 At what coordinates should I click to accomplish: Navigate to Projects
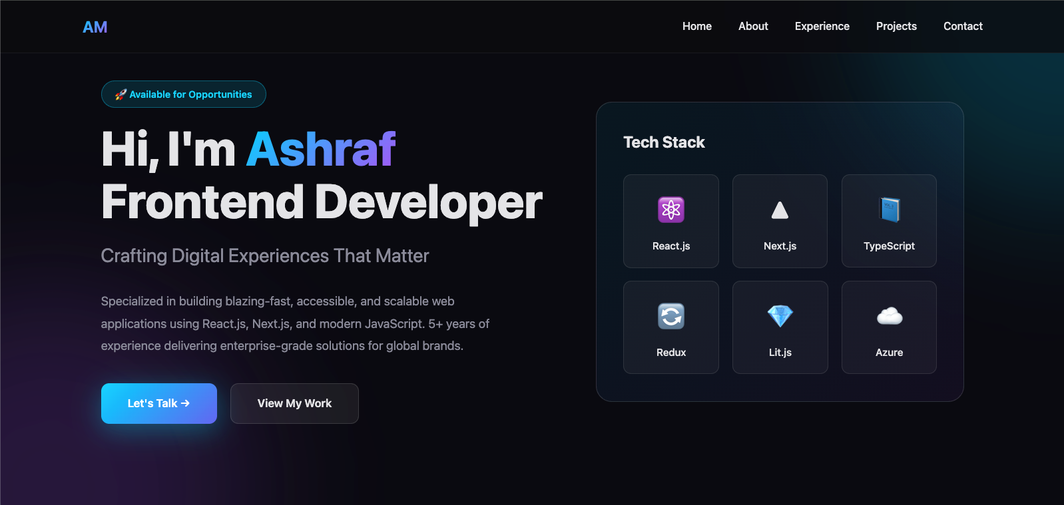pos(896,26)
